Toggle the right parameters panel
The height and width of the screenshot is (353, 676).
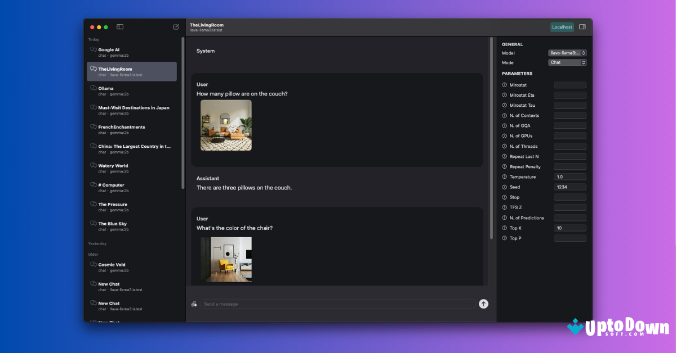pyautogui.click(x=582, y=26)
